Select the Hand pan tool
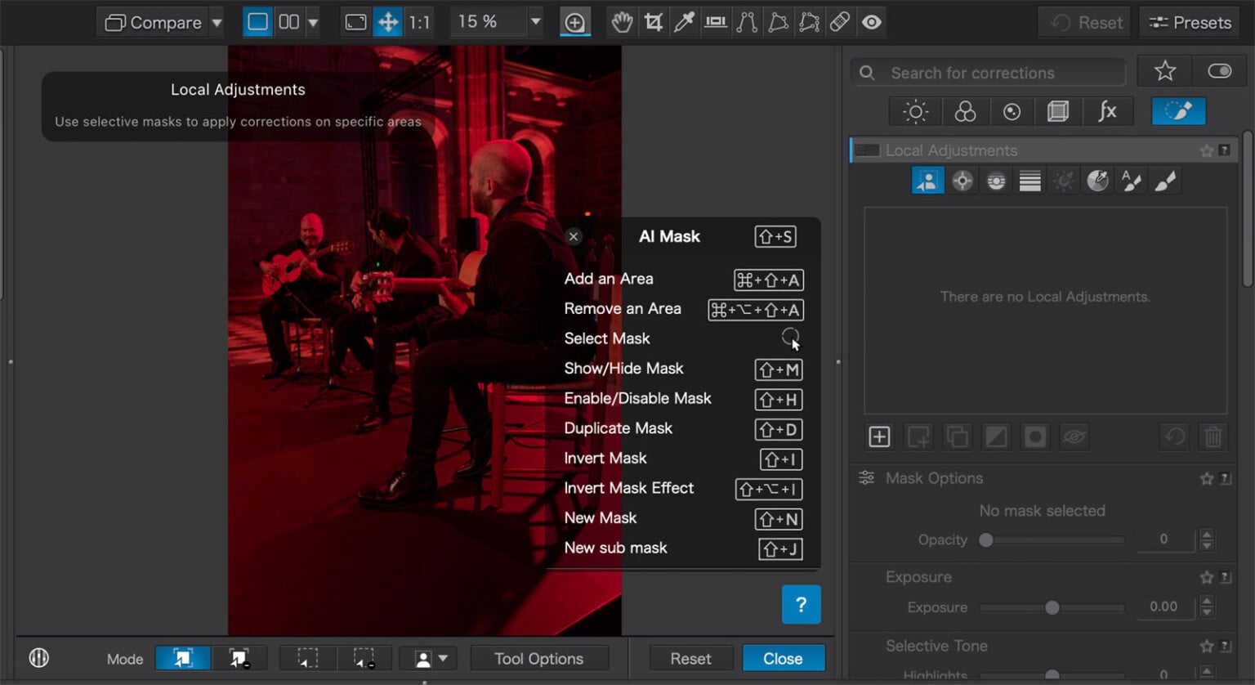The height and width of the screenshot is (685, 1255). click(x=621, y=22)
